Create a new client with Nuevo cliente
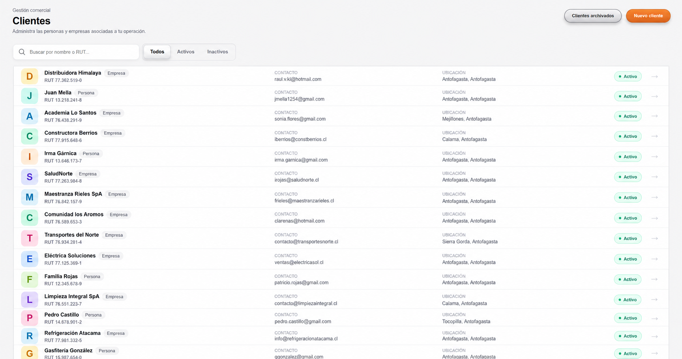Image resolution: width=682 pixels, height=359 pixels. pos(648,16)
